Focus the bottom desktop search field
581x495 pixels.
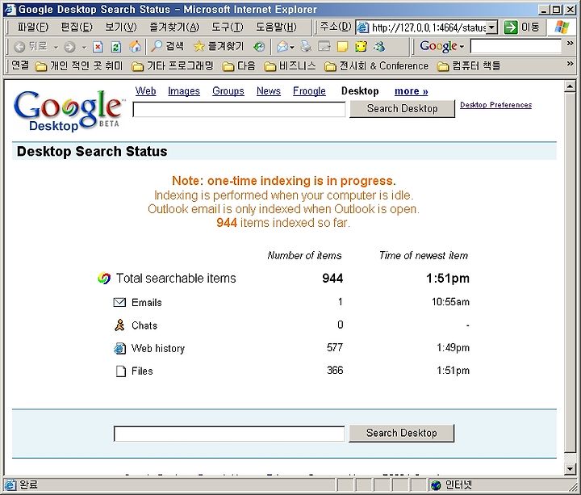click(x=229, y=434)
